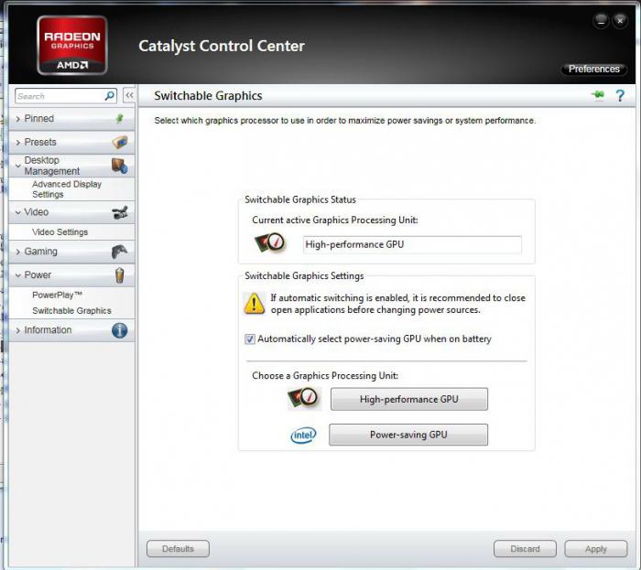Screen dimensions: 641x570
Task: Open the Preferences menu
Action: 593,69
